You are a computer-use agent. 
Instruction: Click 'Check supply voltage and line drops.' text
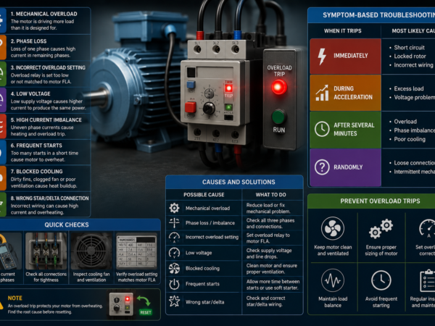(x=269, y=254)
